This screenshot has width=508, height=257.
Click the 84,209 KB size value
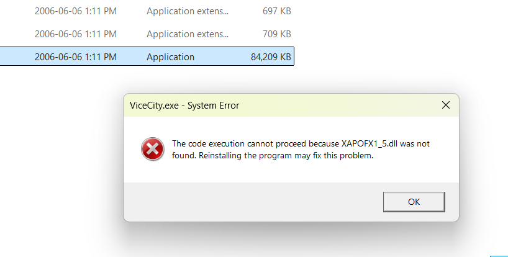[x=271, y=57]
